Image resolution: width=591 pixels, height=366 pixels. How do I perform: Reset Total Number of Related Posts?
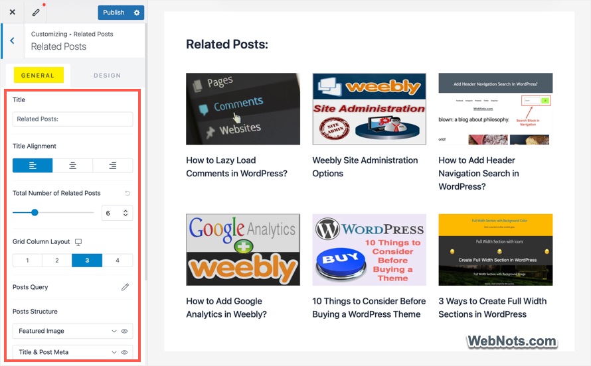[x=127, y=193]
